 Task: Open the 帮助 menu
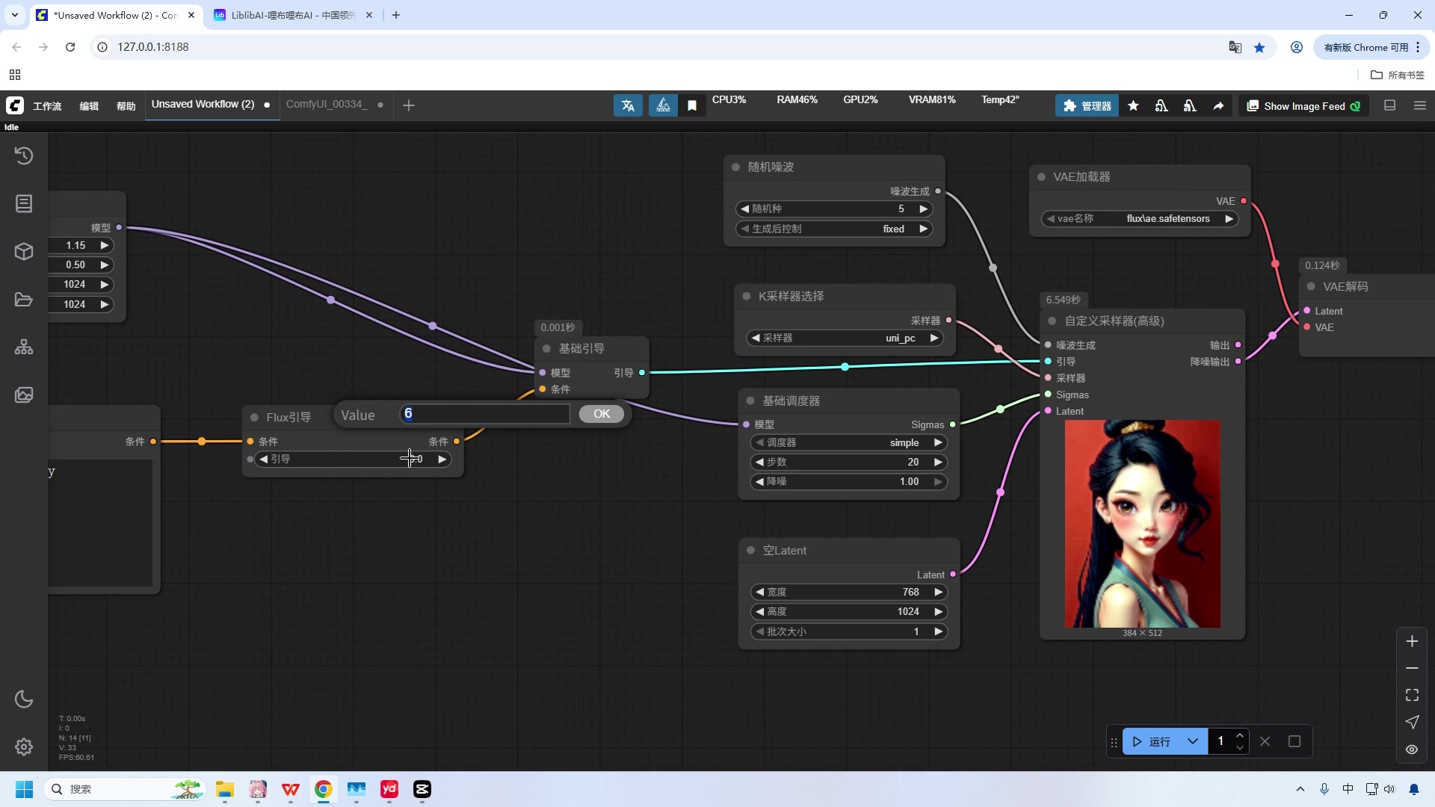126,106
